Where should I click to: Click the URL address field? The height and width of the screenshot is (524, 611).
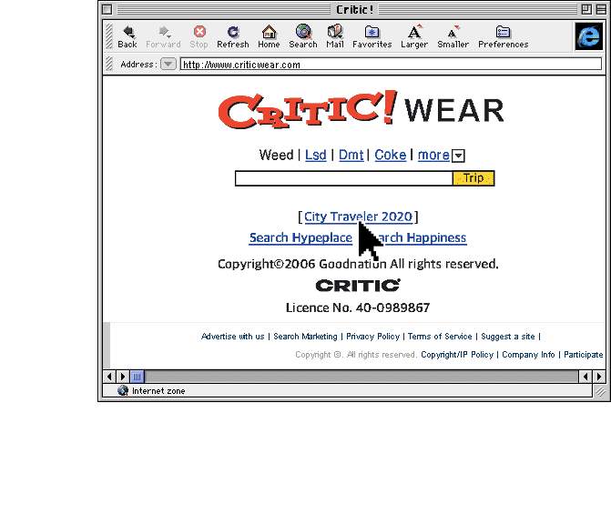pos(390,65)
